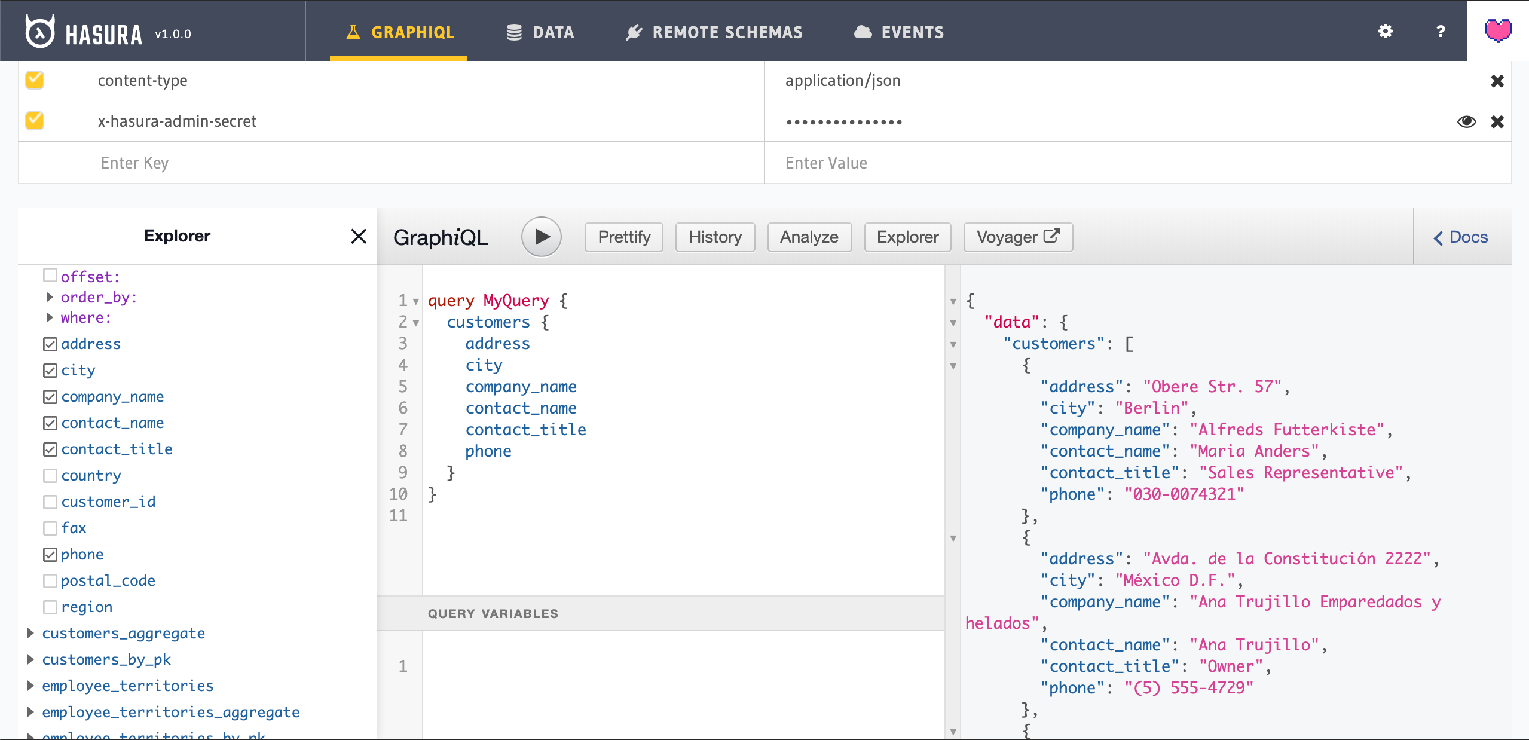Screen dimensions: 1529x740
Task: Enable the country field checkbox
Action: [x=51, y=475]
